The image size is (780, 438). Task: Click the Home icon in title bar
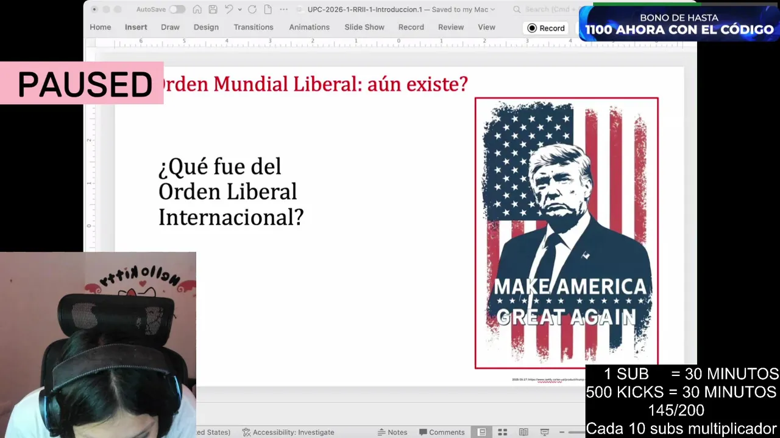pyautogui.click(x=197, y=9)
